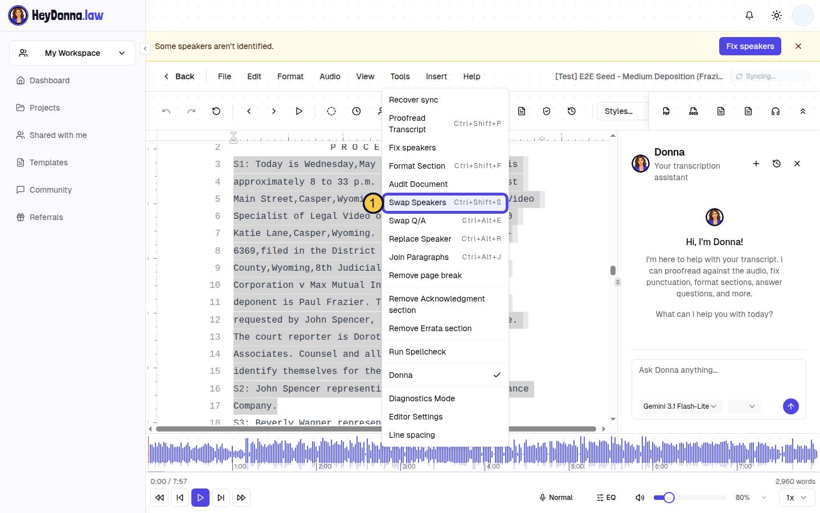
Task: Export transcript as PDF icon
Action: (x=666, y=111)
